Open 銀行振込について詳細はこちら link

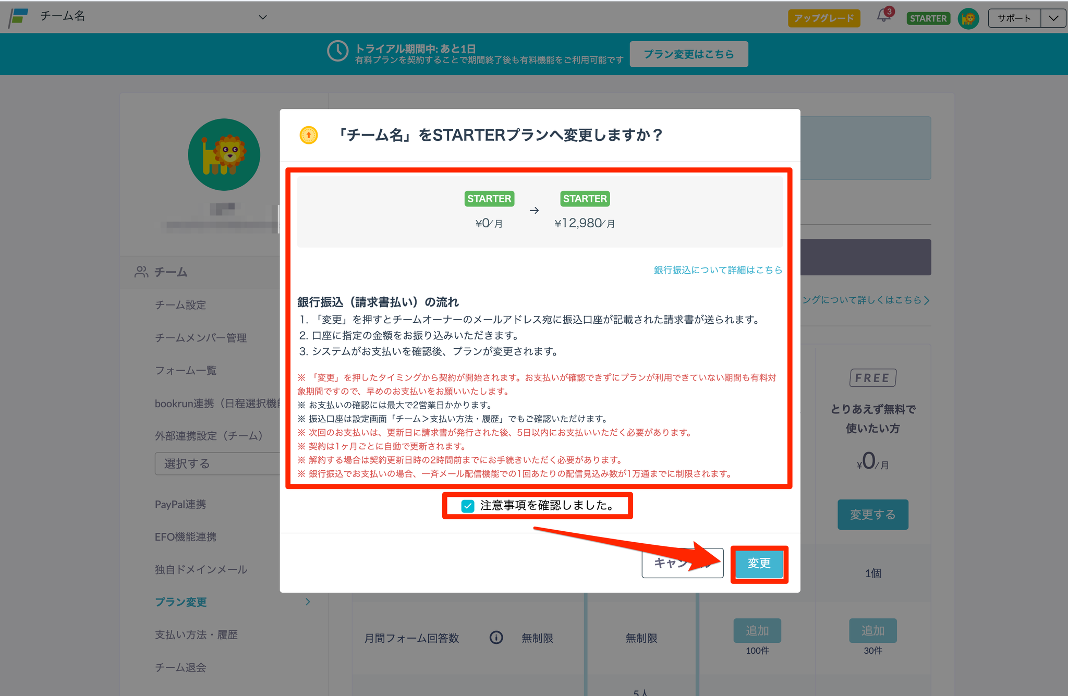pos(718,270)
